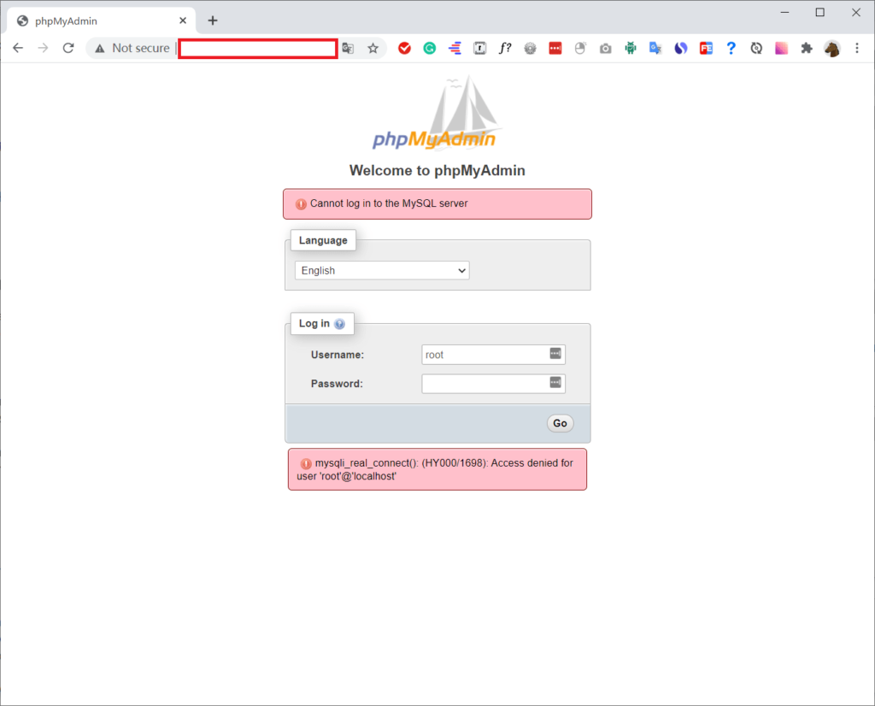Viewport: 875px width, 706px height.
Task: Click the Password input field
Action: pos(493,384)
